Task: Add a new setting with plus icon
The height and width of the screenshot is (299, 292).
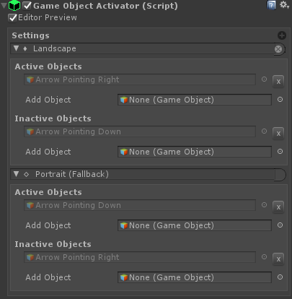Action: tap(282, 35)
